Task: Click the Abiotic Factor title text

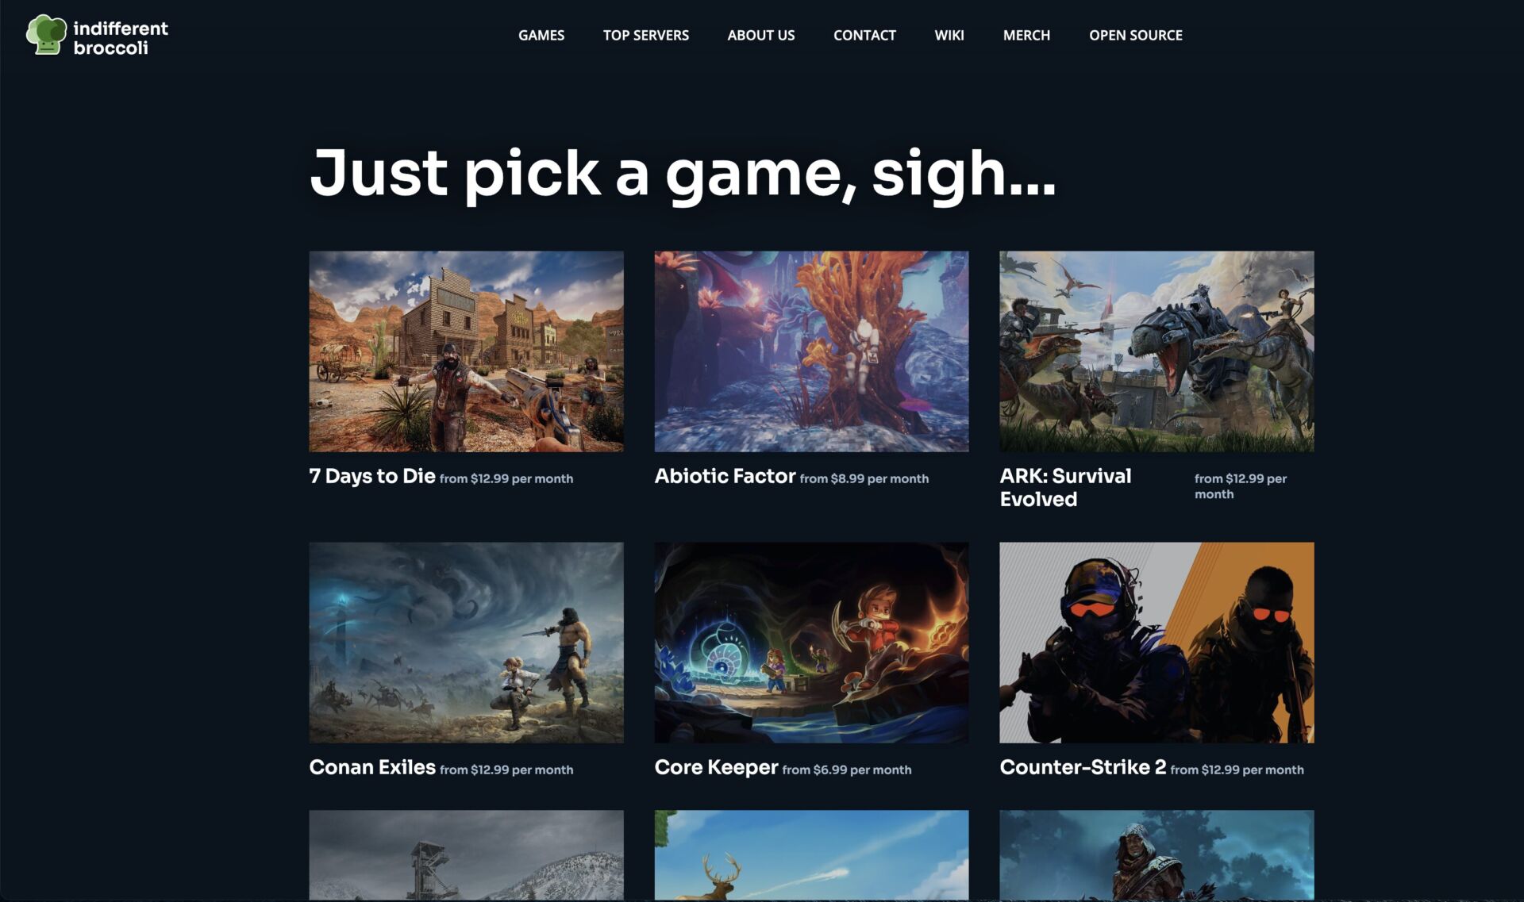Action: click(x=725, y=476)
